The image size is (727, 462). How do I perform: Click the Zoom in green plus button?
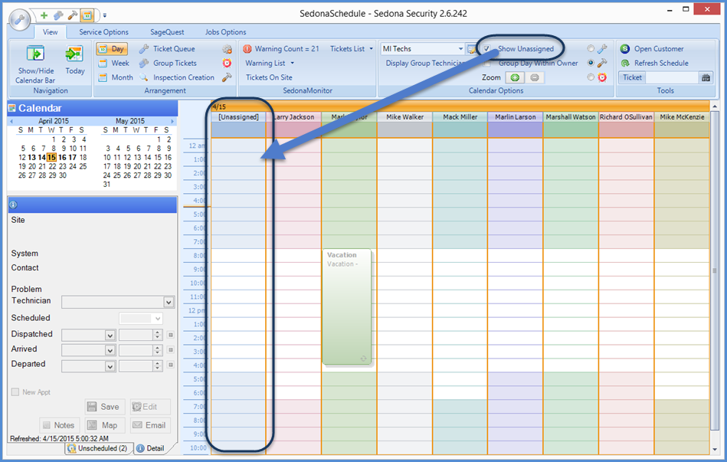515,77
